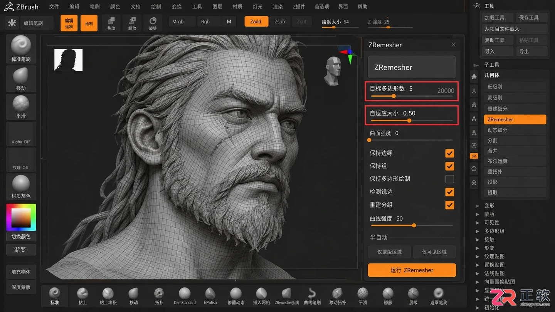Toggle Zadd mode
The width and height of the screenshot is (555, 312).
click(256, 22)
